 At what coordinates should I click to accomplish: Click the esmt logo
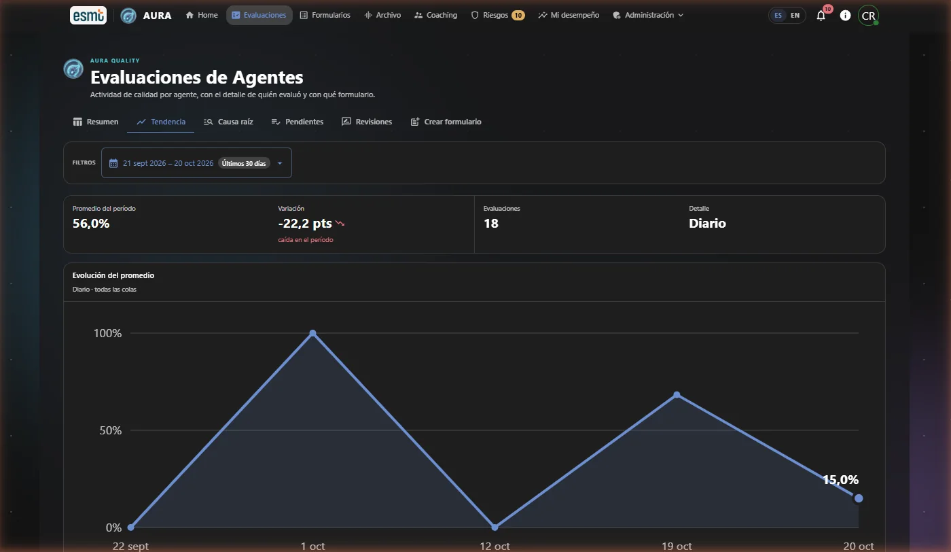(x=88, y=15)
